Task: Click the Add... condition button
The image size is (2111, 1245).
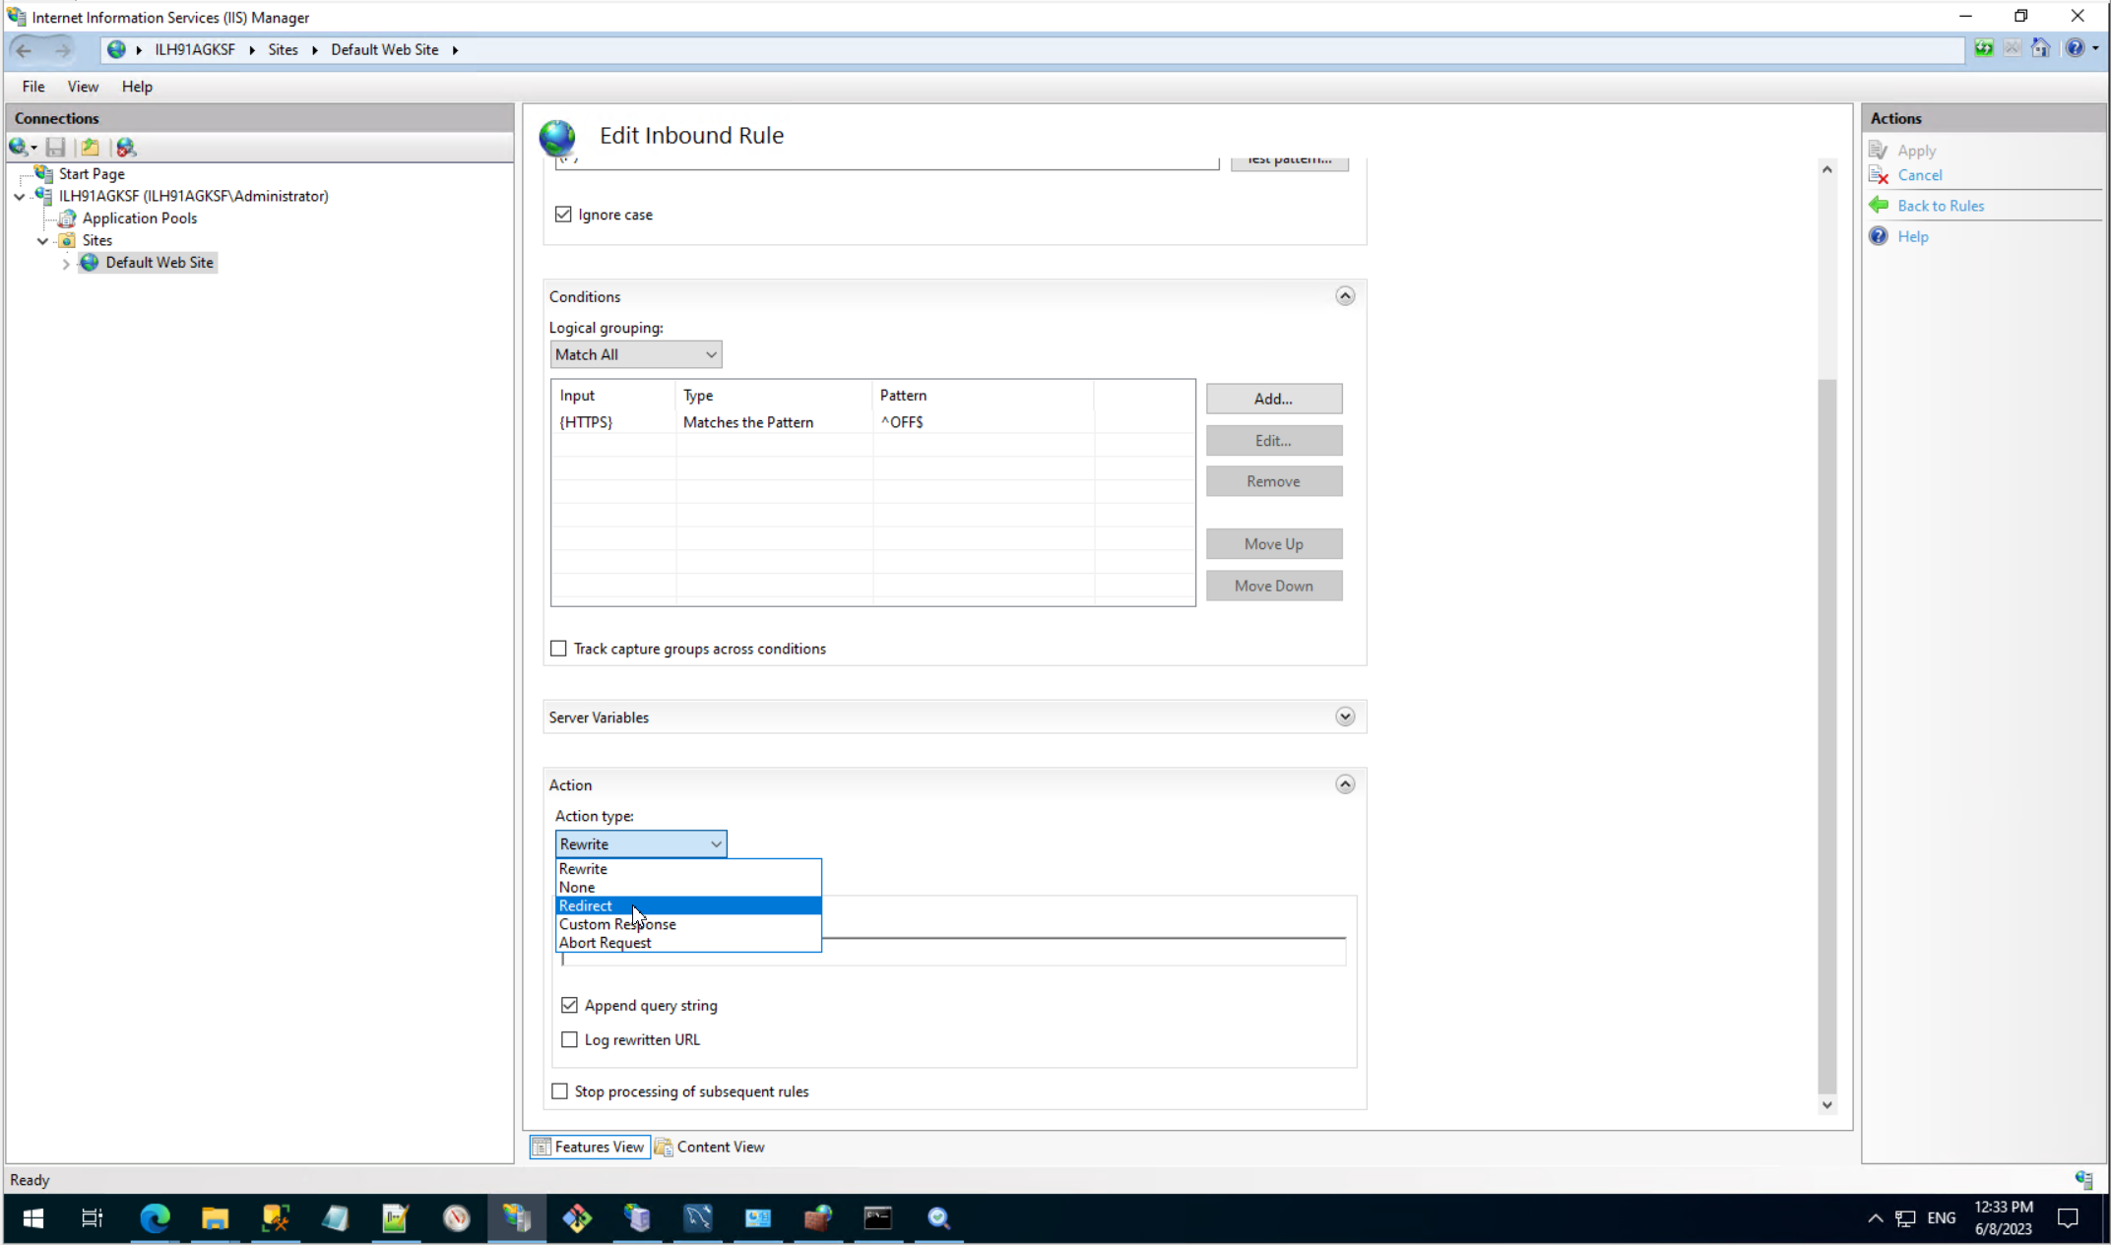Action: [1273, 399]
